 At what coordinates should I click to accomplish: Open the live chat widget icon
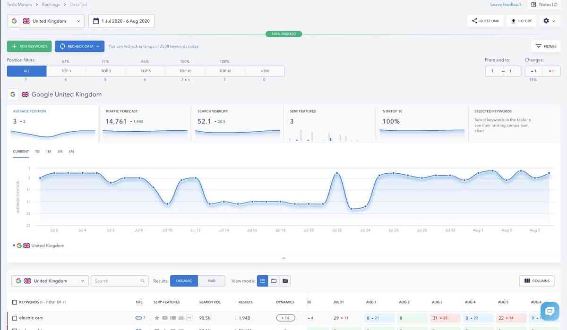550,311
